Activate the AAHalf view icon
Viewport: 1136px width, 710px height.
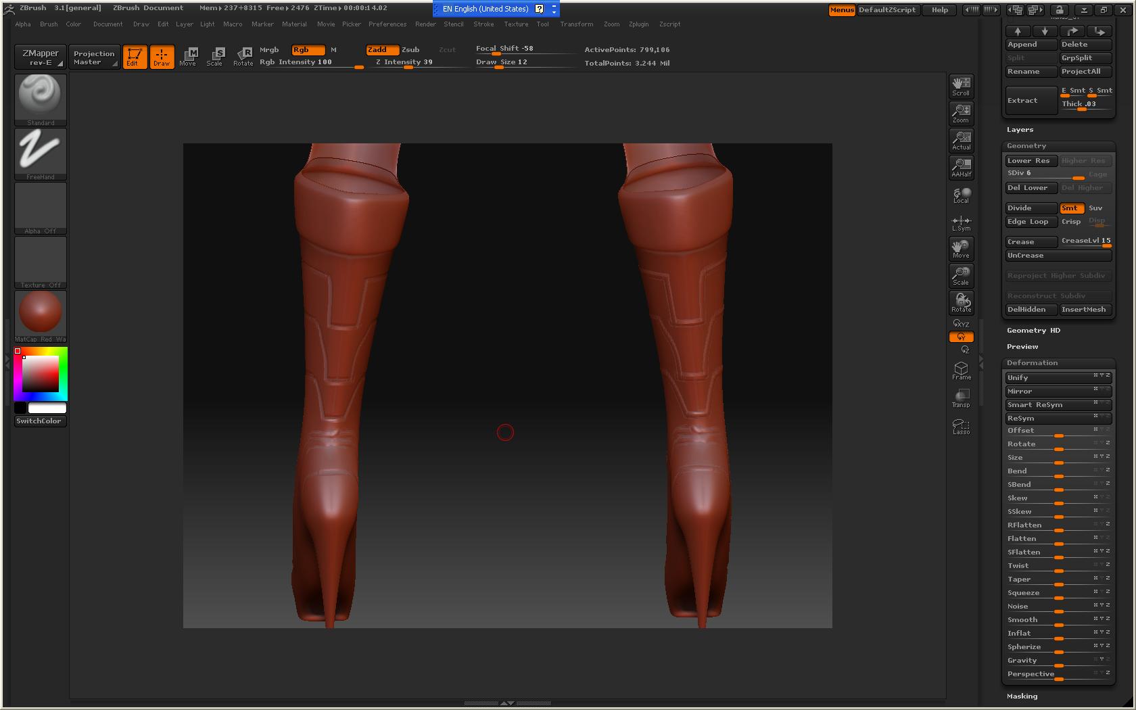pos(961,167)
